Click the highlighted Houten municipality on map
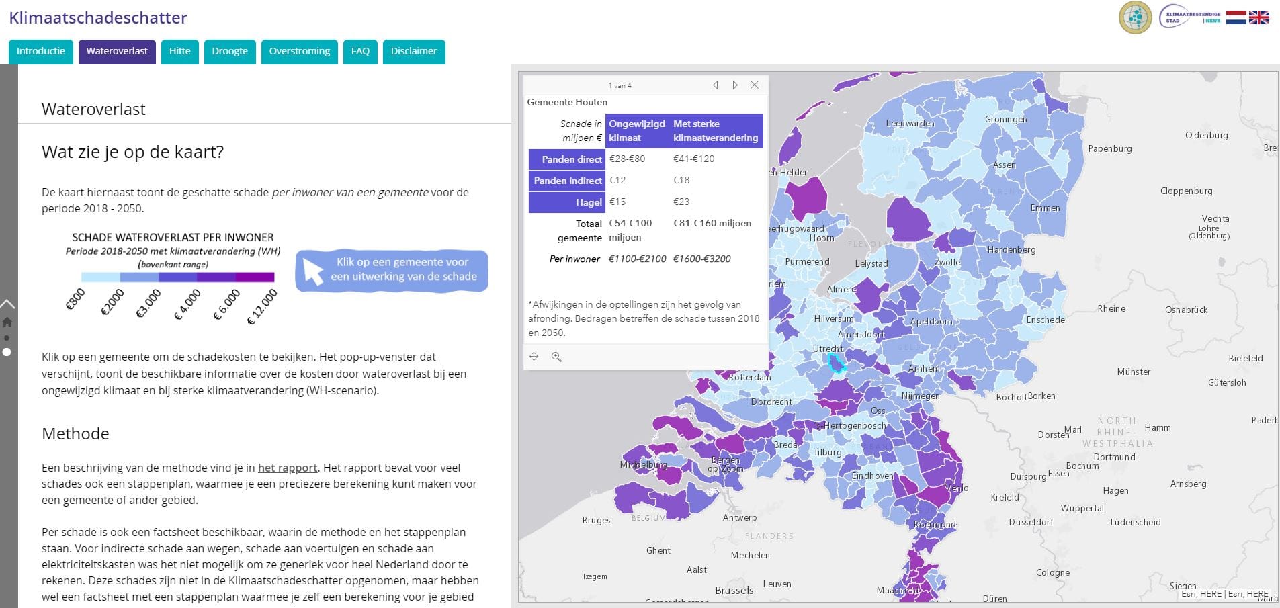This screenshot has width=1280, height=608. click(x=837, y=365)
